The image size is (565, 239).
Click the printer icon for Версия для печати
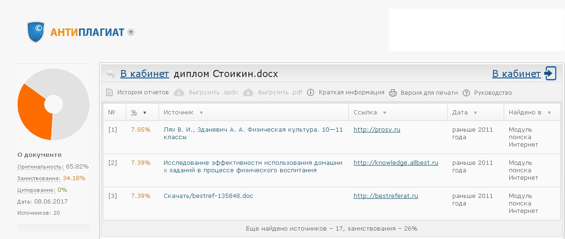(x=393, y=92)
